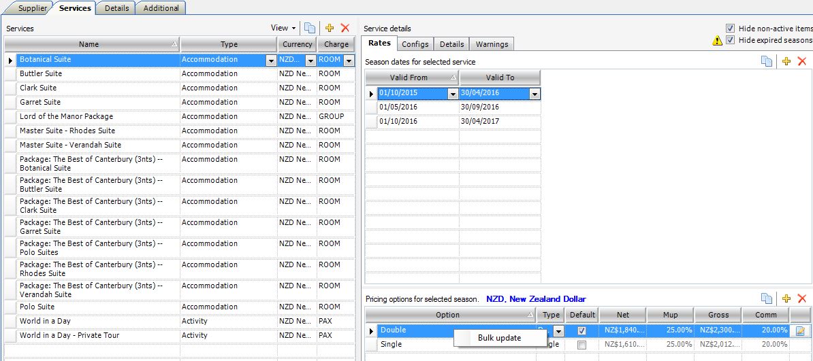Click the Gross column header

coord(718,315)
